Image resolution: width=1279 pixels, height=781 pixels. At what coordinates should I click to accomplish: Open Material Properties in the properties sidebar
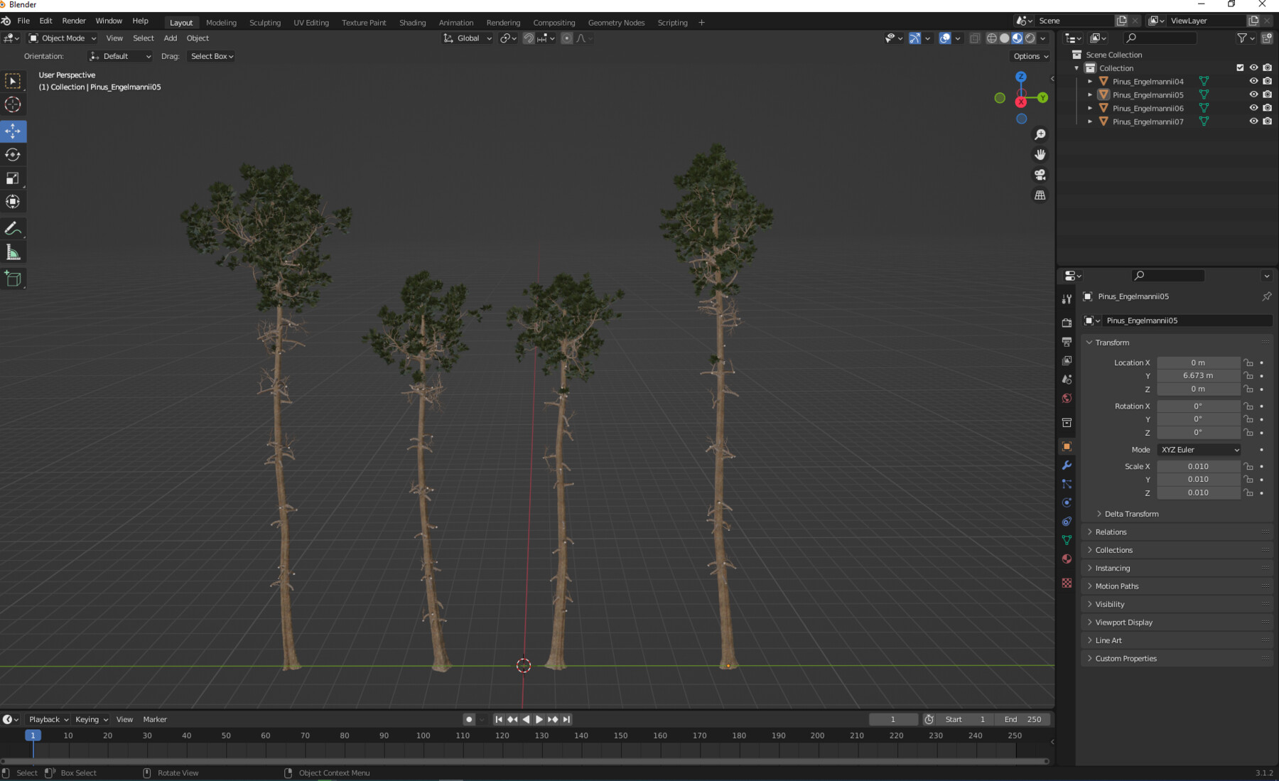point(1067,559)
